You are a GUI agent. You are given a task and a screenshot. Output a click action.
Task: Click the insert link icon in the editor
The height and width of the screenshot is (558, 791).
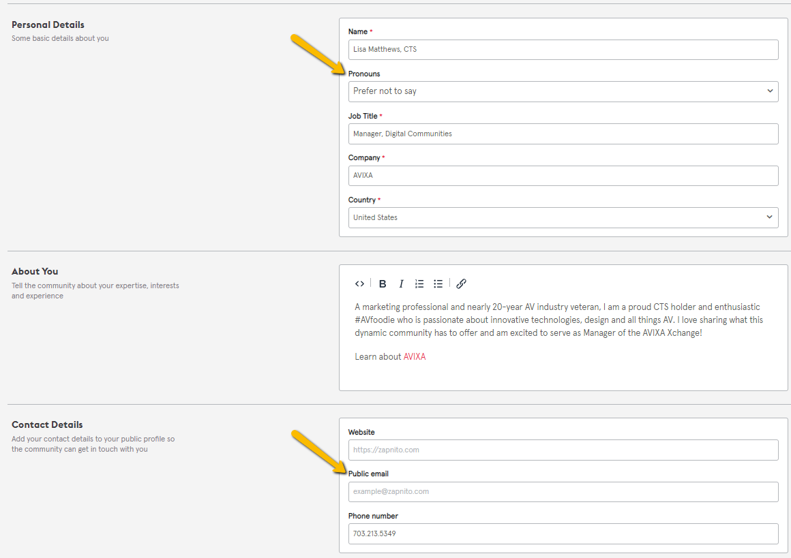(x=461, y=283)
